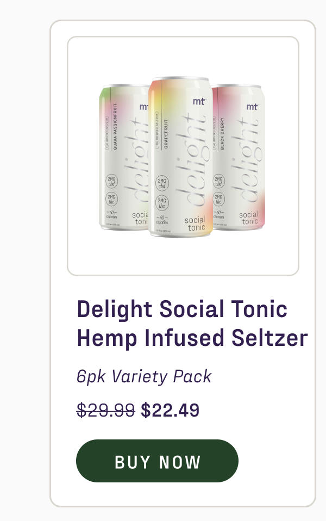This screenshot has height=521, width=326.
Task: Click the 6pk Variety Pack text
Action: pyautogui.click(x=144, y=376)
